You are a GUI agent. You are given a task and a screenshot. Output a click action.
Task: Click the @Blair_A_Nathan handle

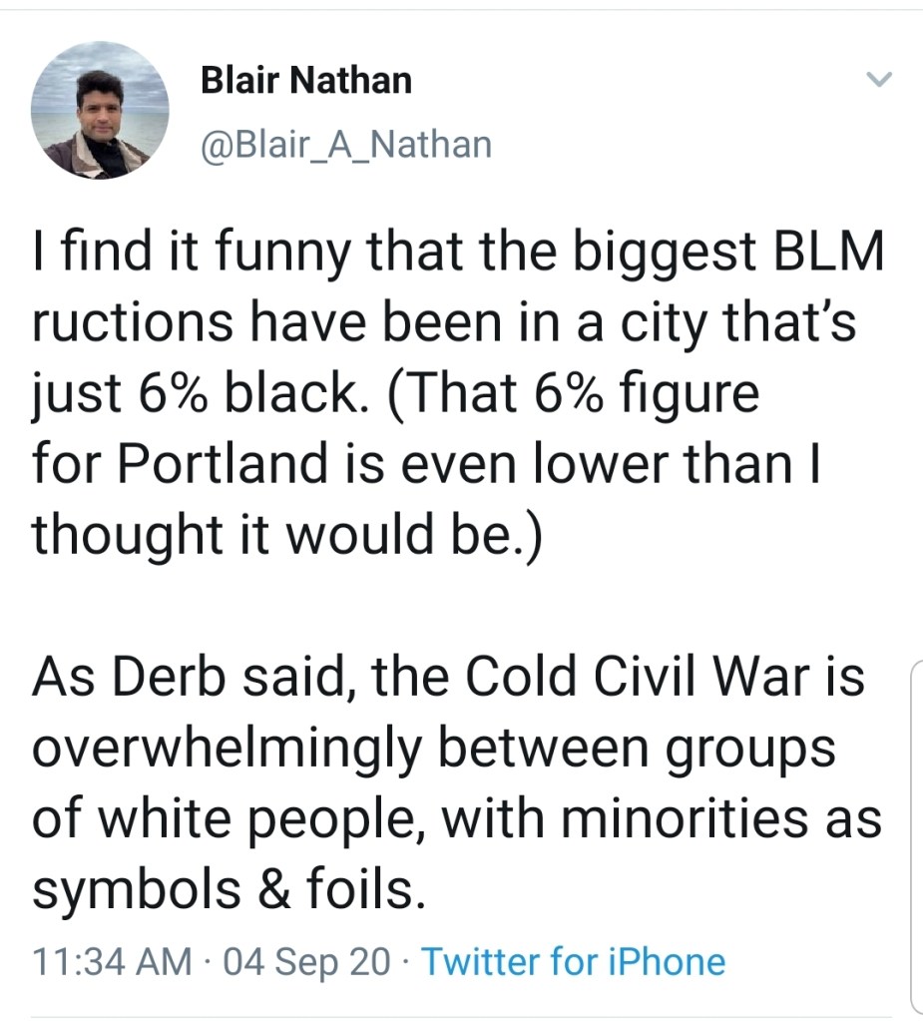pyautogui.click(x=346, y=144)
